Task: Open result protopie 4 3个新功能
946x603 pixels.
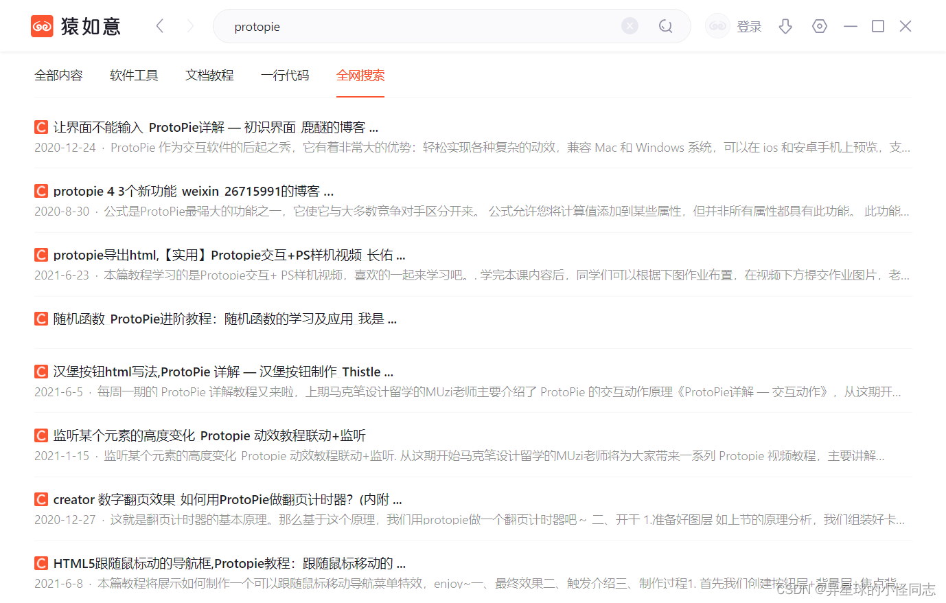Action: tap(194, 191)
